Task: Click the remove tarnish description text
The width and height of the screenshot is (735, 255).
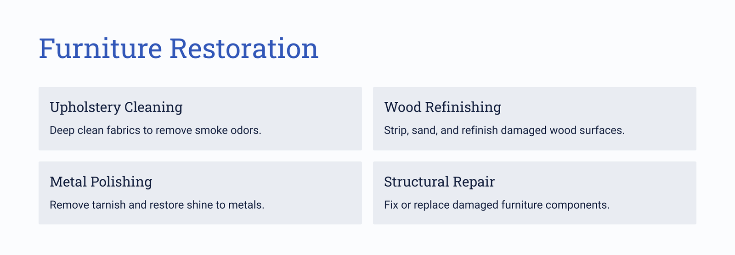Action: 157,205
